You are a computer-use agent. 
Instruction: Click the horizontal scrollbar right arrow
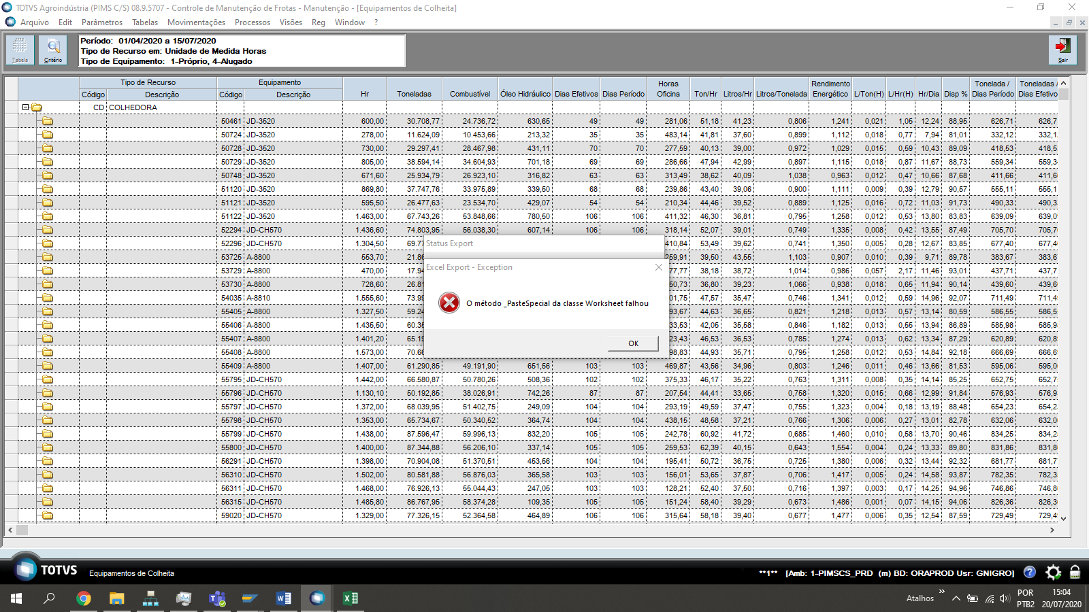[x=1052, y=530]
